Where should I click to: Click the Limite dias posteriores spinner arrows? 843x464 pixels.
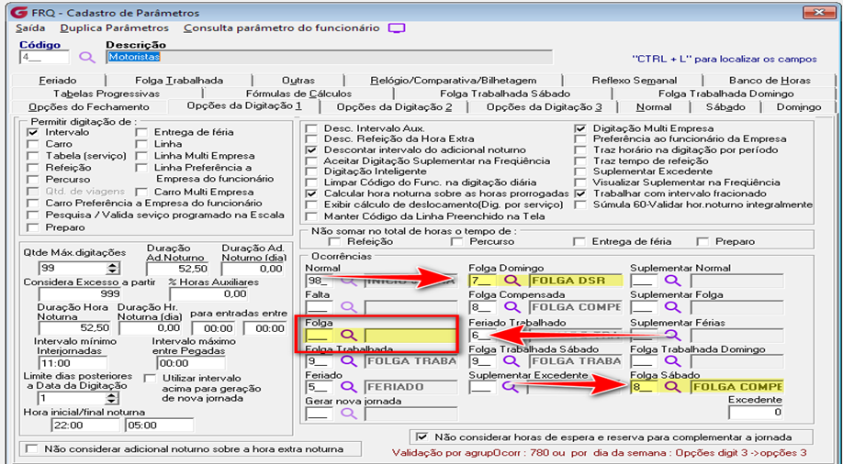(112, 399)
